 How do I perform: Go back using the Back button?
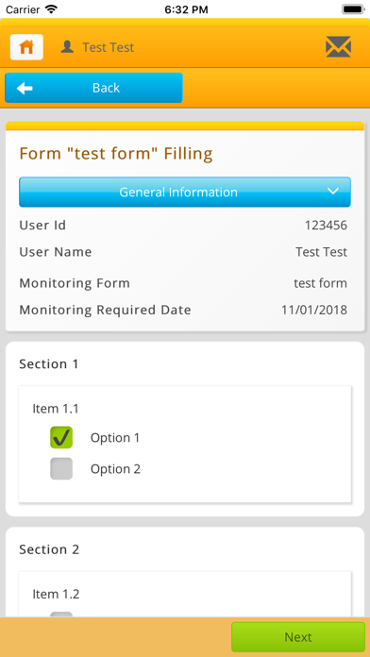pos(93,88)
